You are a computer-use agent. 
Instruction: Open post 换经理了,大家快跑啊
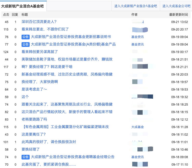point(39,82)
